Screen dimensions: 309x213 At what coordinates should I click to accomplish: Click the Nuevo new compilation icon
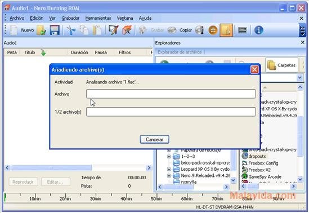click(x=14, y=30)
